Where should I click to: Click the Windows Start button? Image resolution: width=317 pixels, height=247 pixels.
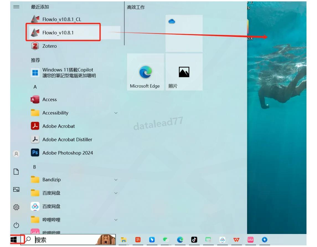(14, 240)
